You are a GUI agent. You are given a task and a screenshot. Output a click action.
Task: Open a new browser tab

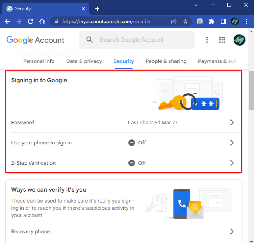[97, 8]
